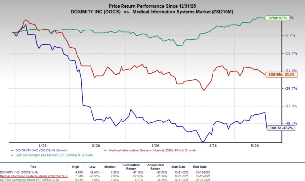The height and width of the screenshot is (181, 305).
Task: Click the 3/26 x-axis date label
Action: 155,146
